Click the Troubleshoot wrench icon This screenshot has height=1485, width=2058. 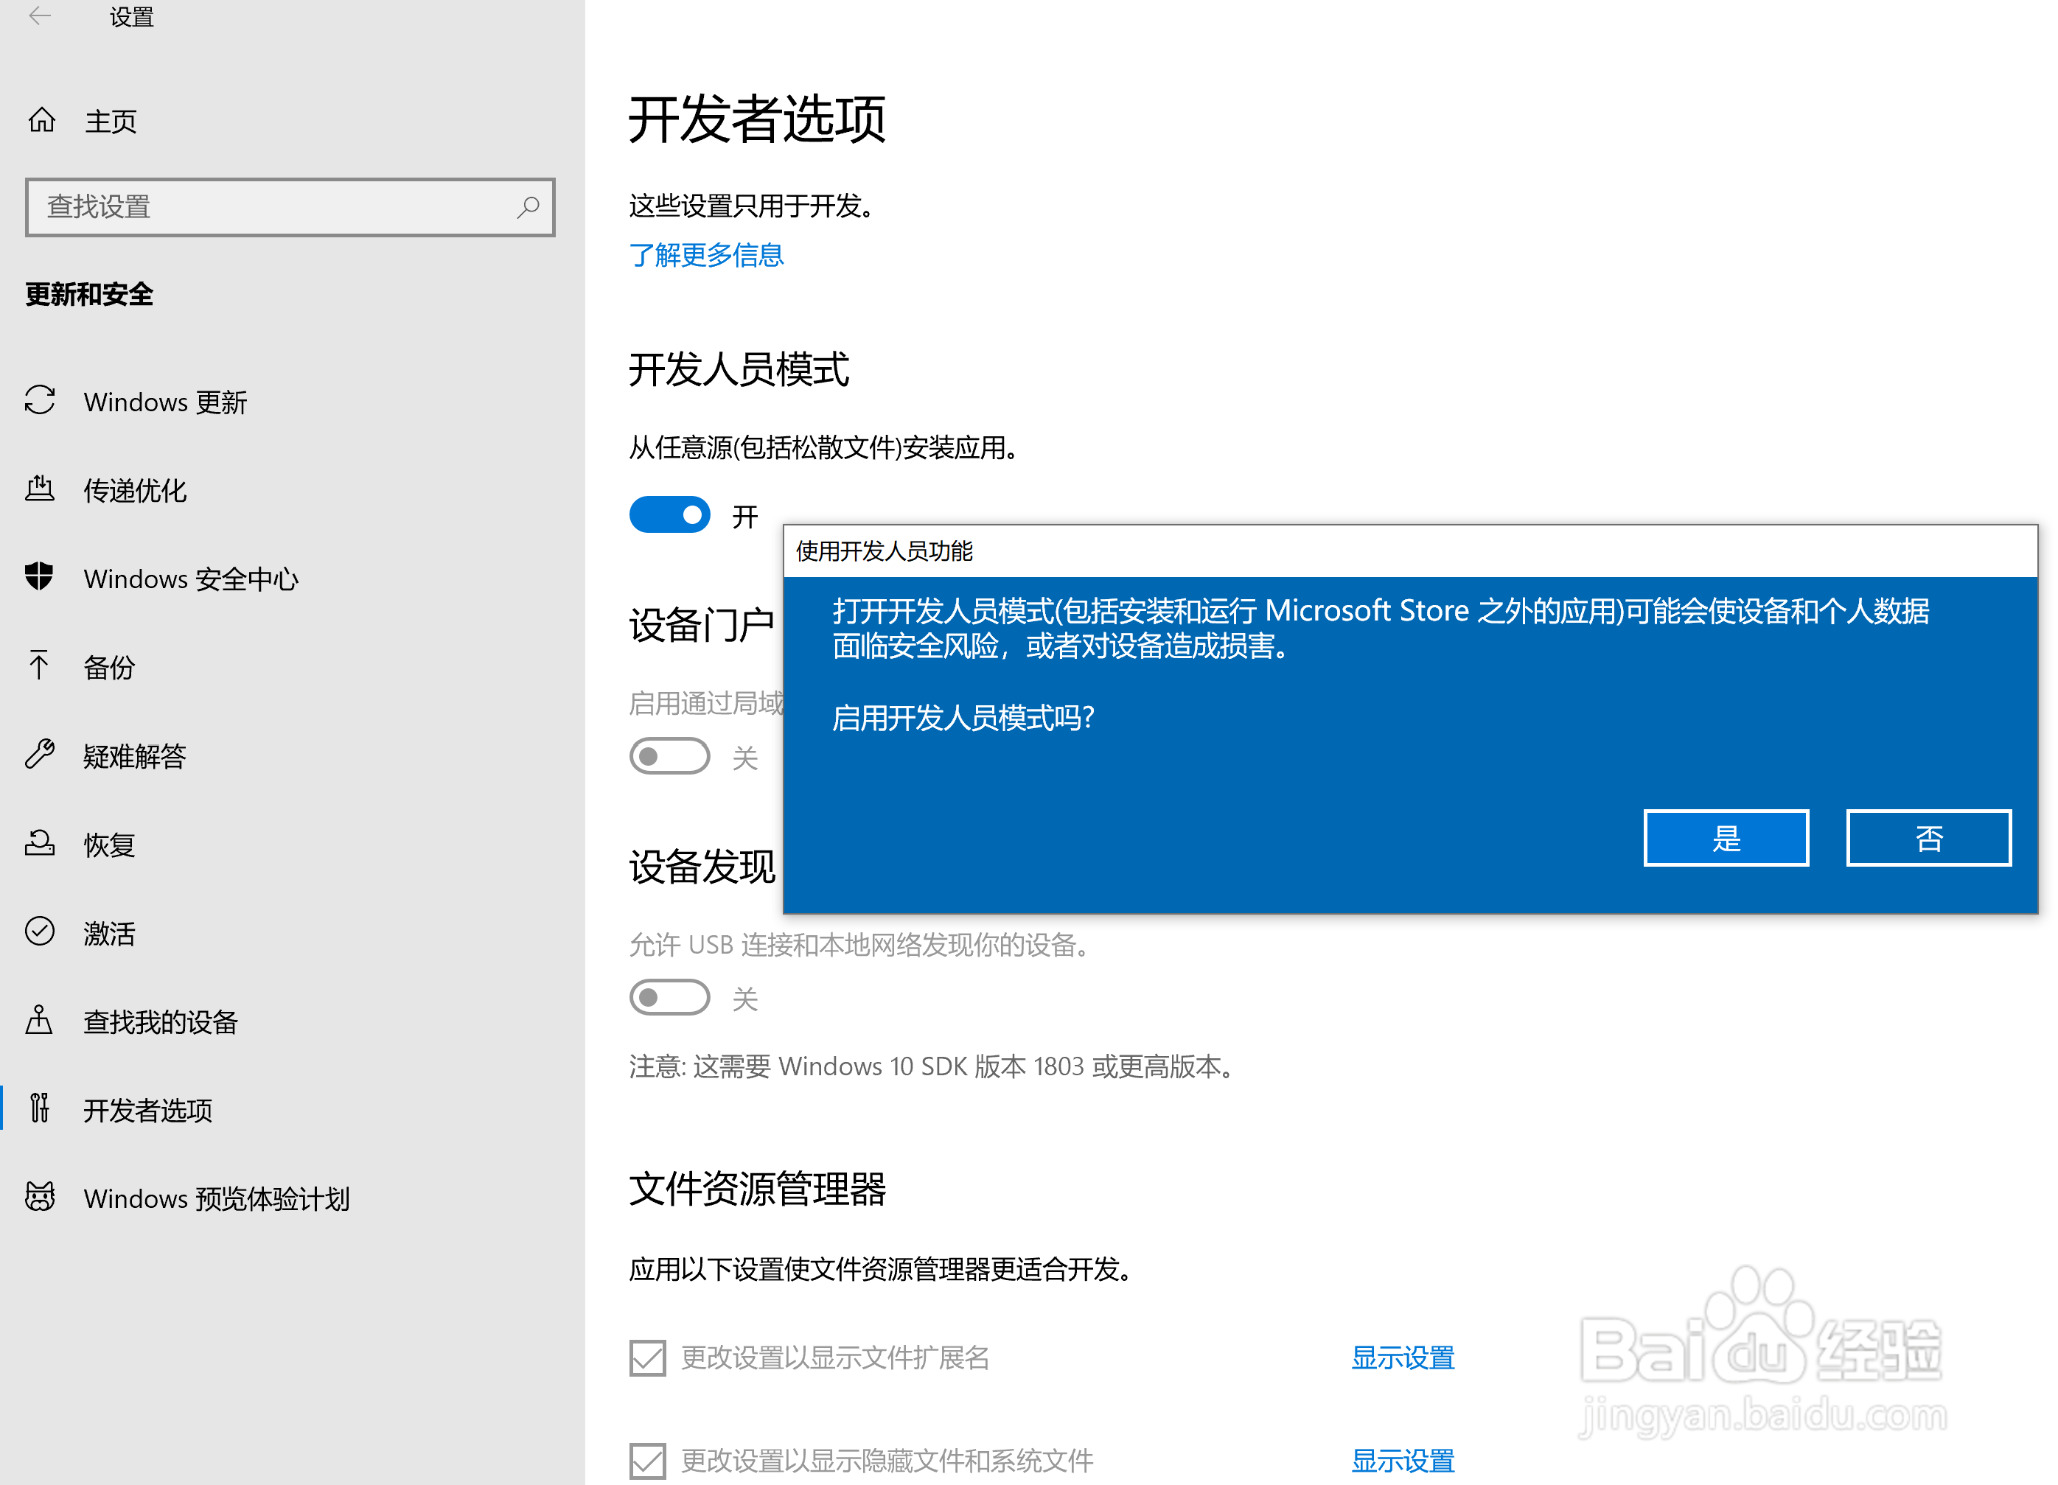(40, 754)
